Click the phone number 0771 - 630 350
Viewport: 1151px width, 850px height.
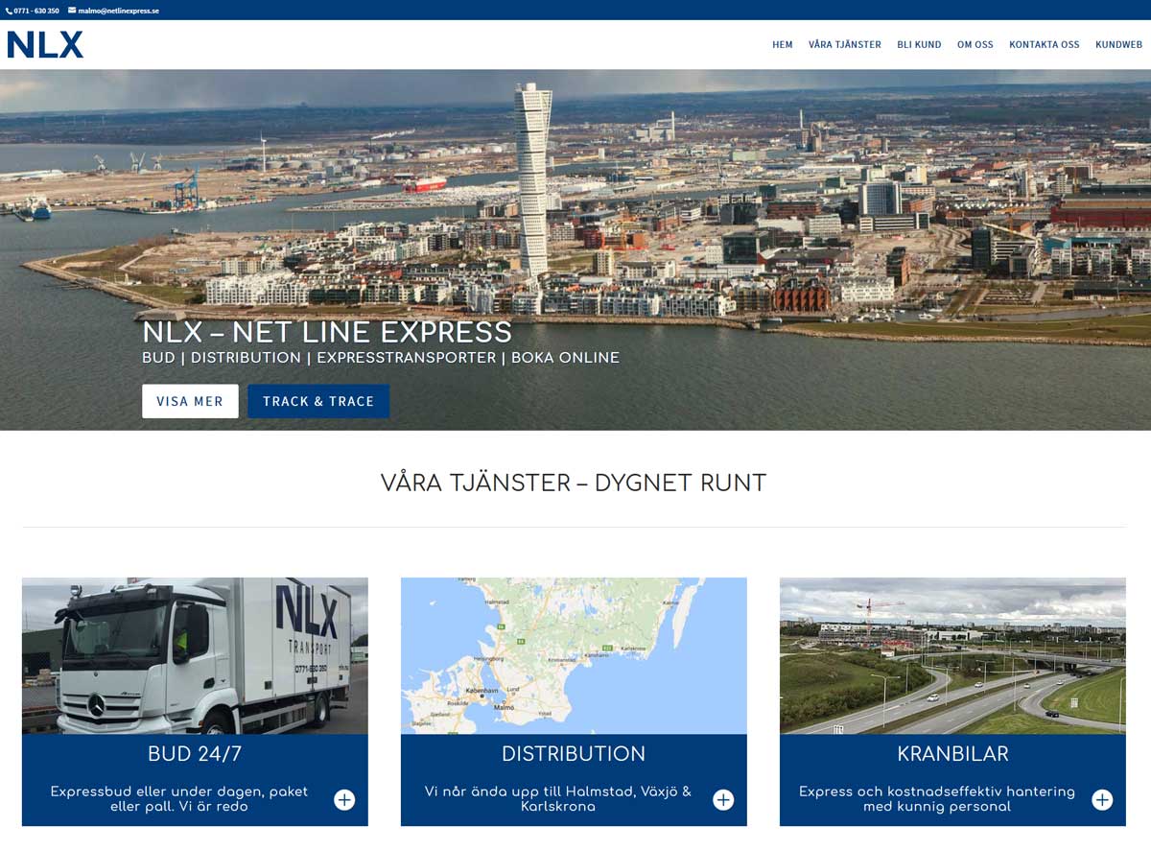[x=36, y=11]
